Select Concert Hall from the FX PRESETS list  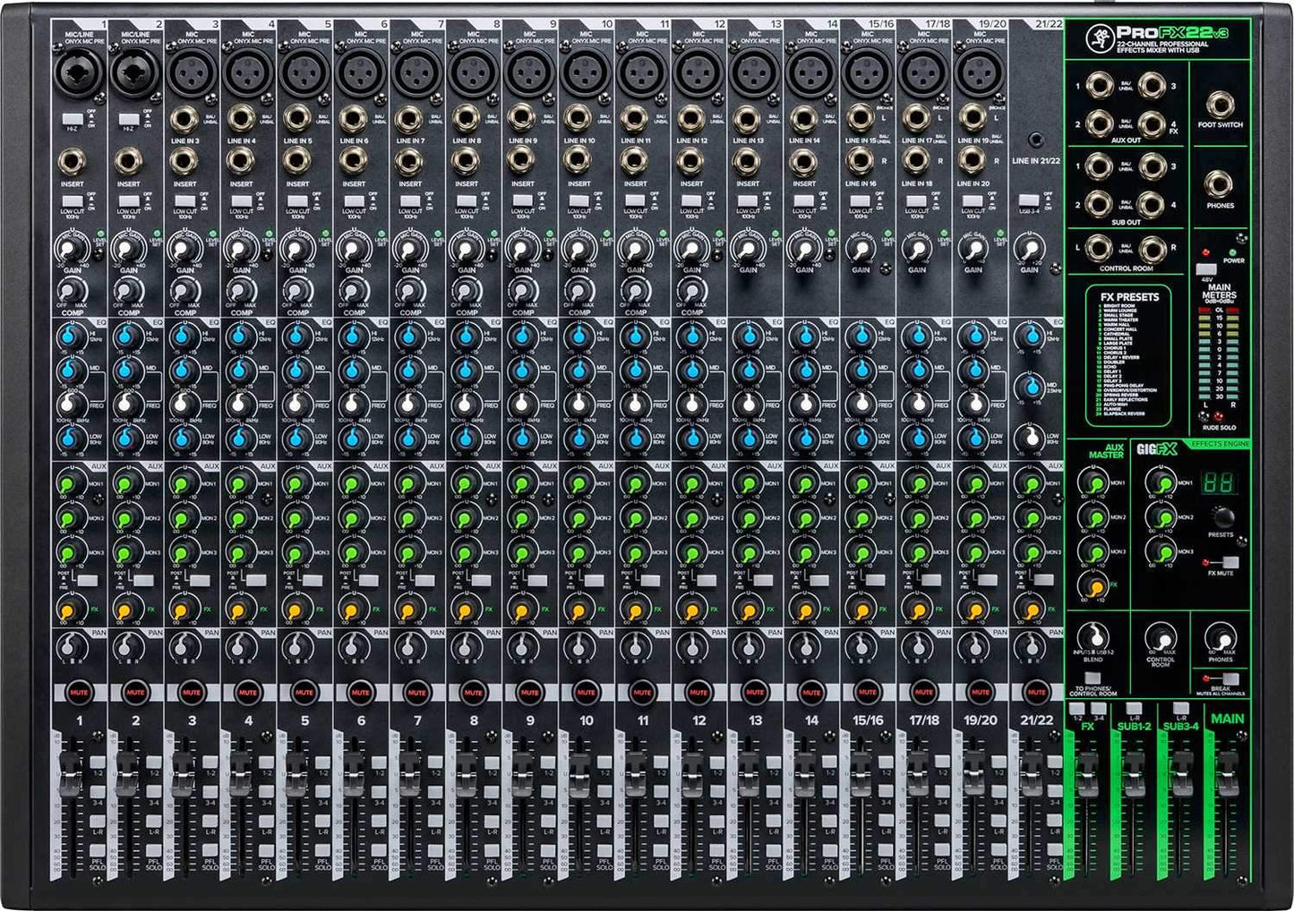tap(1120, 329)
